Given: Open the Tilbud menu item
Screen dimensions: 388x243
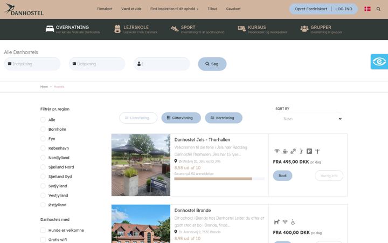Looking at the screenshot, I should (212, 9).
